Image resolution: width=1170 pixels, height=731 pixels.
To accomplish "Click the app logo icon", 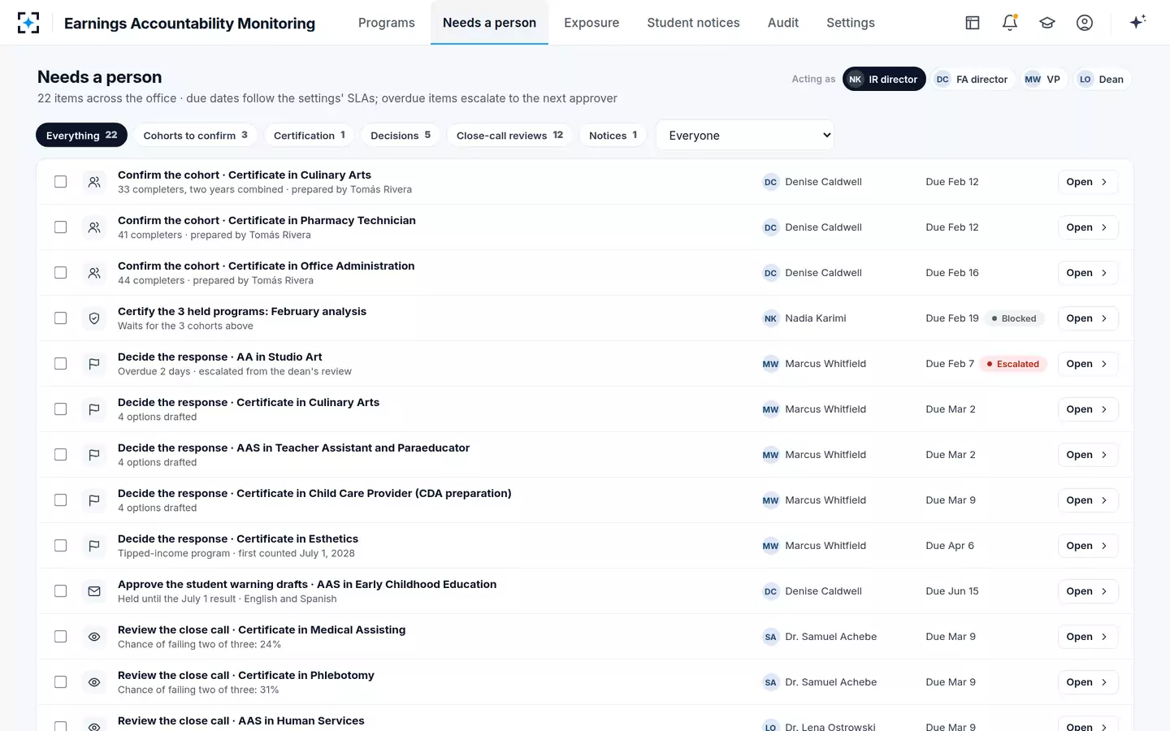I will (x=28, y=23).
